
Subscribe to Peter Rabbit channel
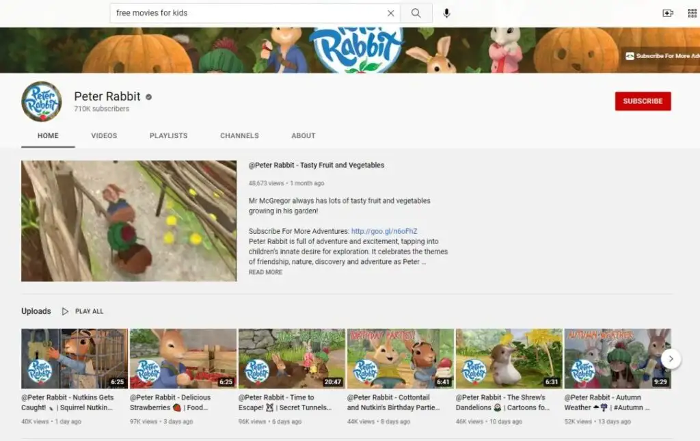[643, 101]
